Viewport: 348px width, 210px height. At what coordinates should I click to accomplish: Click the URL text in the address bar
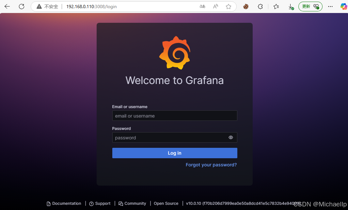click(91, 7)
